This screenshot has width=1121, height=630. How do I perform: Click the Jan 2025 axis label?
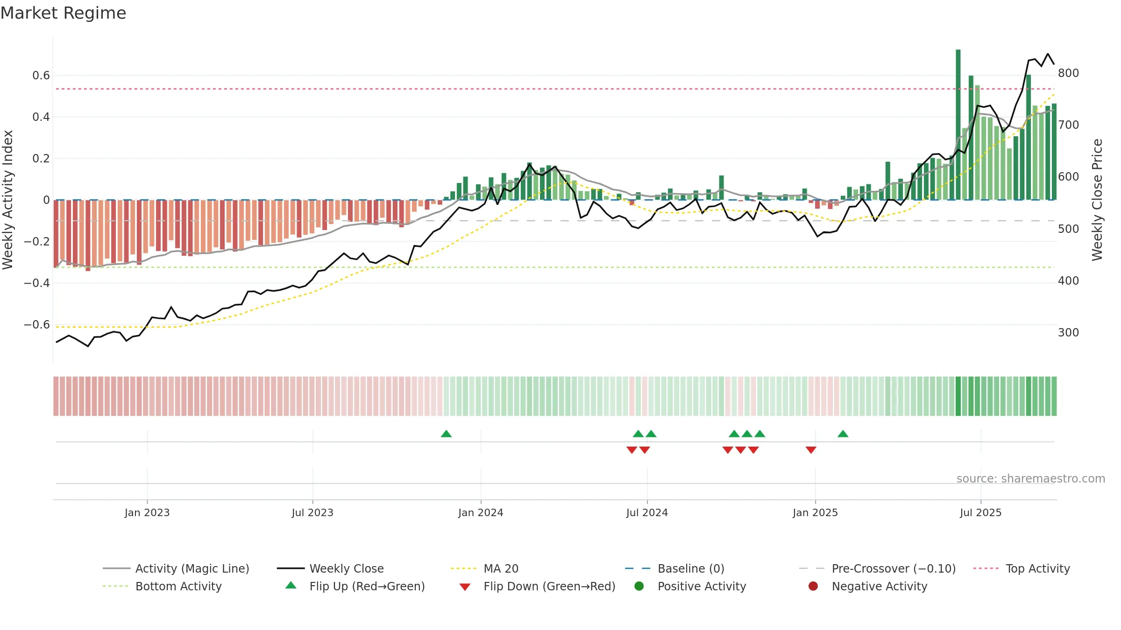point(815,513)
